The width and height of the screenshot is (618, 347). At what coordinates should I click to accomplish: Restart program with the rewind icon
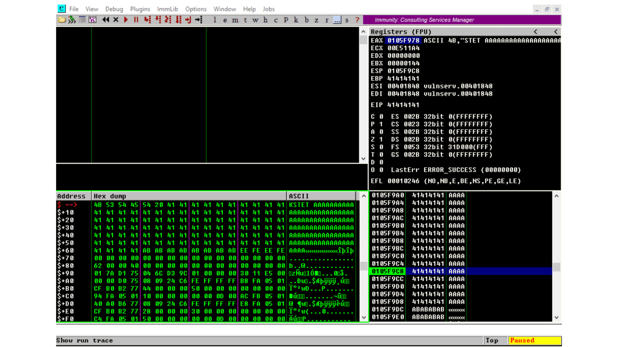106,20
